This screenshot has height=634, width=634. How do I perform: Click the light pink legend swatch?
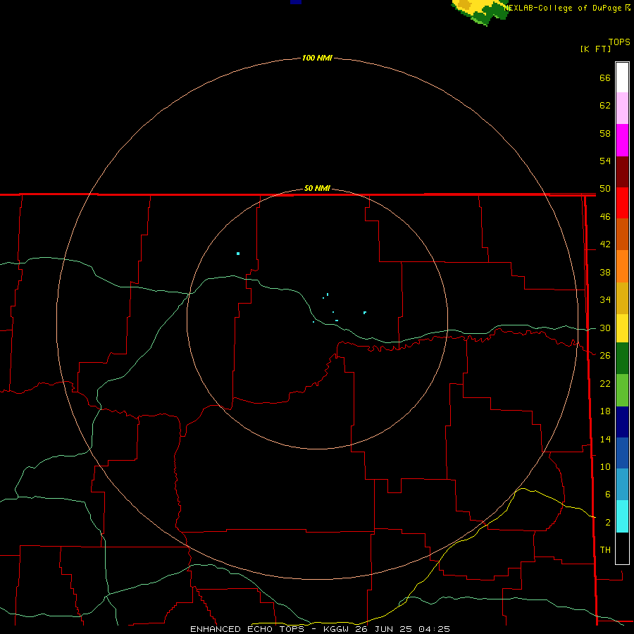click(x=622, y=108)
